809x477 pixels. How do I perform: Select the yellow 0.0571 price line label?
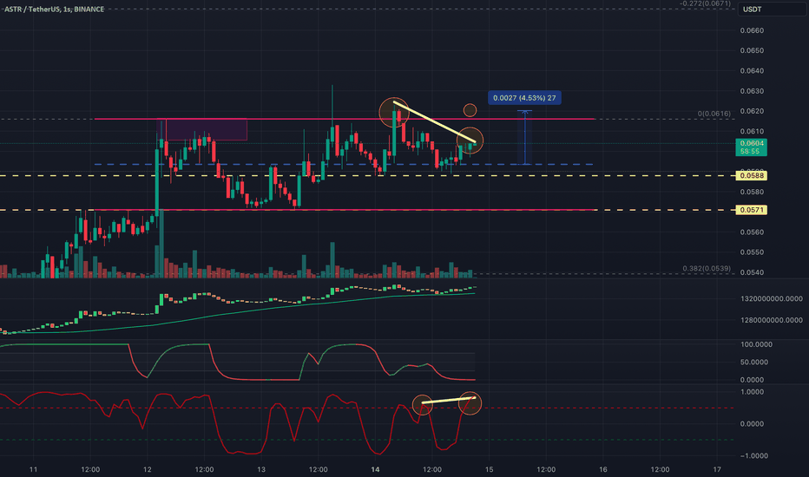(x=751, y=210)
